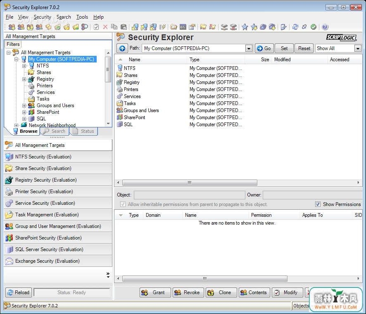Click the Revoke permission toolbar icon with minus
Image resolution: width=366 pixels, height=314 pixels.
point(21,27)
